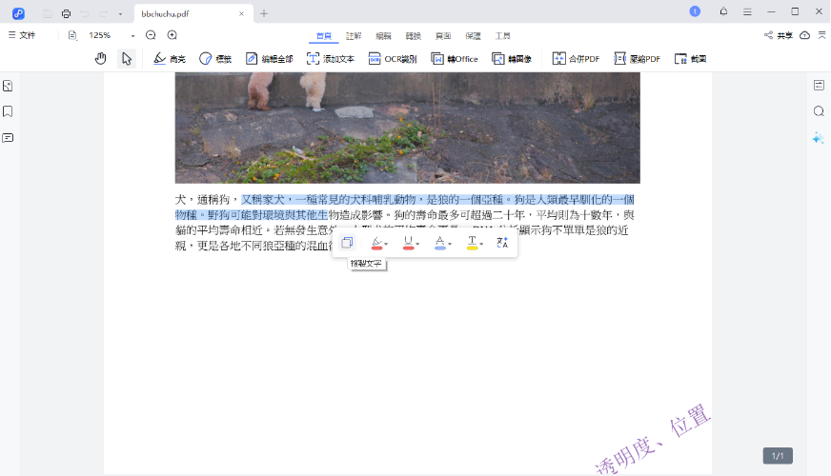
Task: Click the undo arrow icon
Action: [85, 13]
